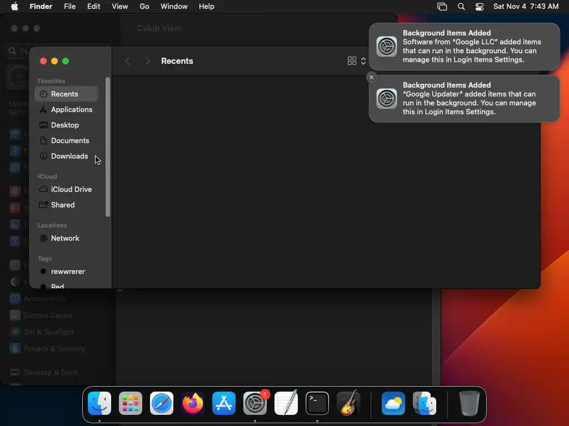Launch GarageBand from the Dock
Image resolution: width=569 pixels, height=426 pixels.
(x=348, y=403)
